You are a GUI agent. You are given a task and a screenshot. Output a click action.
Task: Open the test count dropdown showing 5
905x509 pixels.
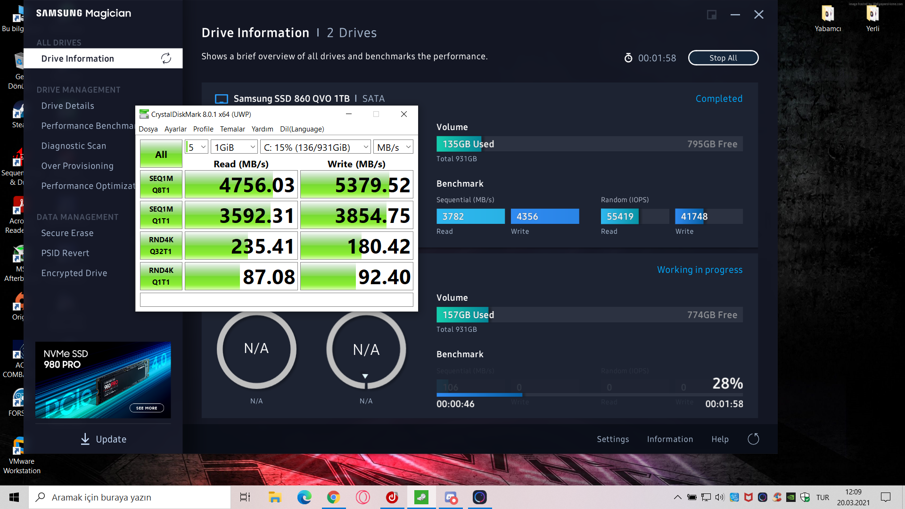click(x=197, y=147)
